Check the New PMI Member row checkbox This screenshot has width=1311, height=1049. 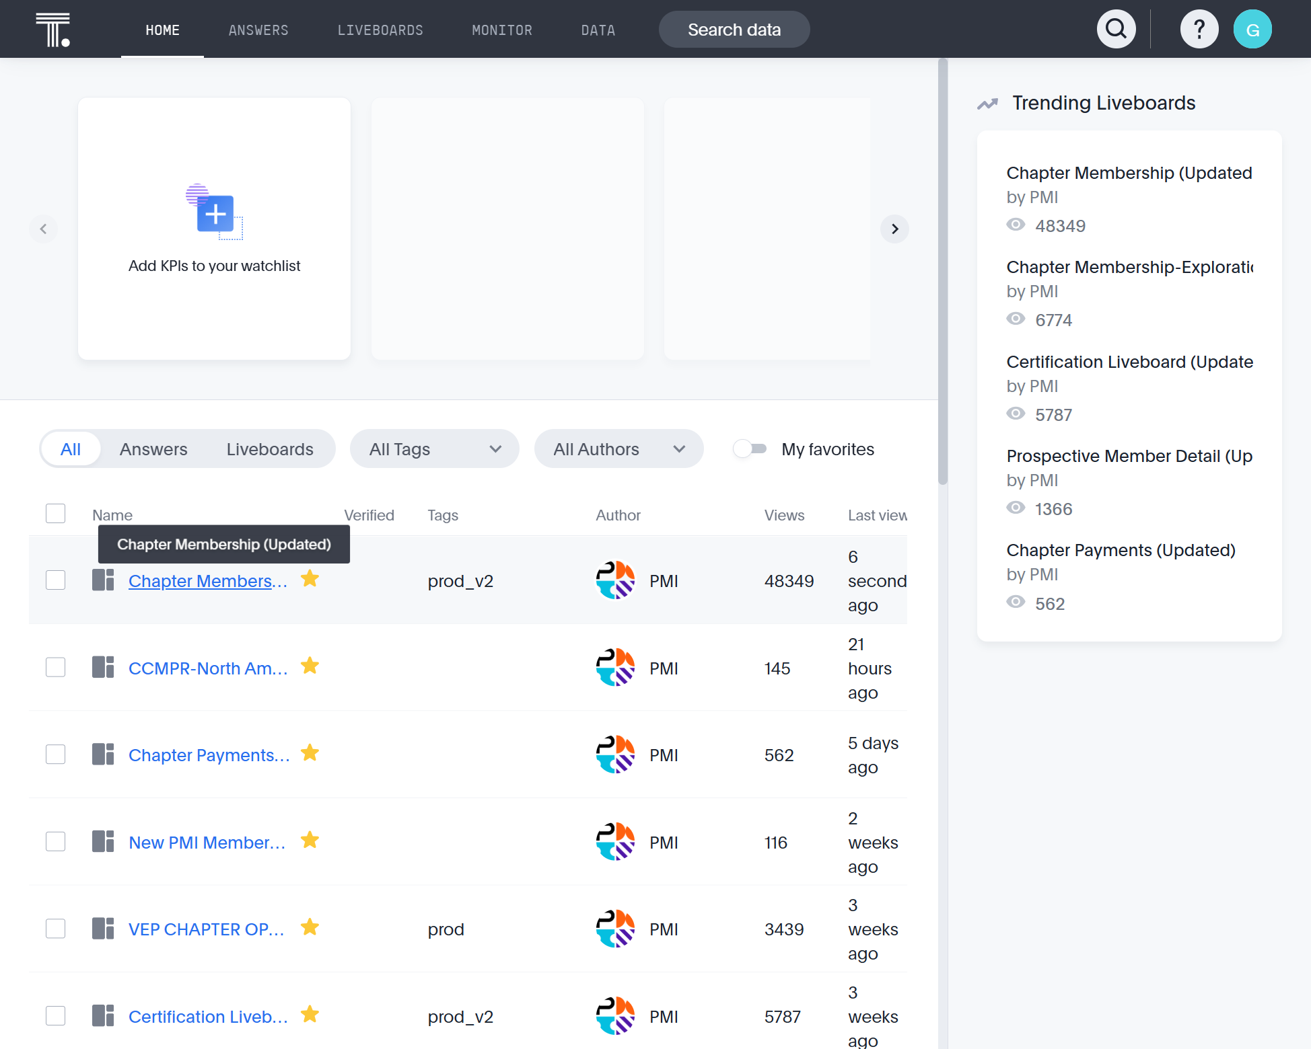pyautogui.click(x=55, y=841)
